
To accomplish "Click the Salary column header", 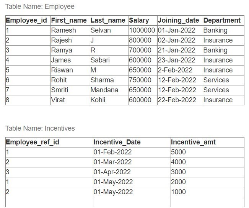I will [139, 20].
